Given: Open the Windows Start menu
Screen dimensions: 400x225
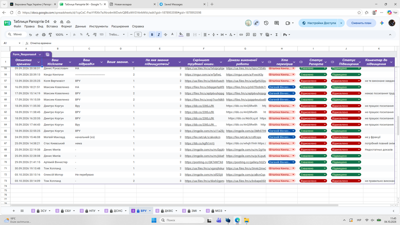Looking at the screenshot, I should pyautogui.click(x=153, y=220).
